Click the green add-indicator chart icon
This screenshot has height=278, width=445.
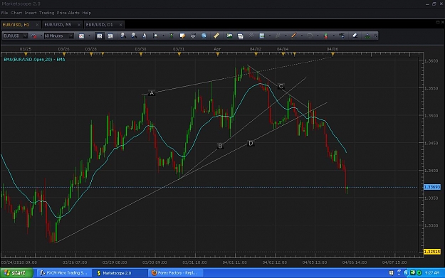tap(229, 36)
